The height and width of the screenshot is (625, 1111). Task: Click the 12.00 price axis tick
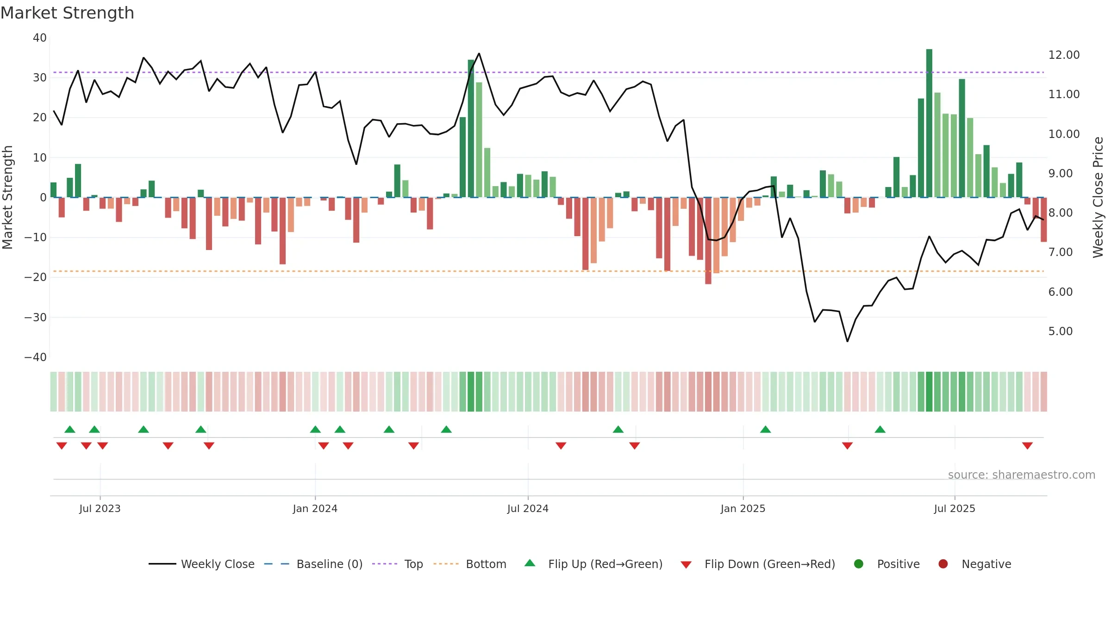[x=1064, y=55]
